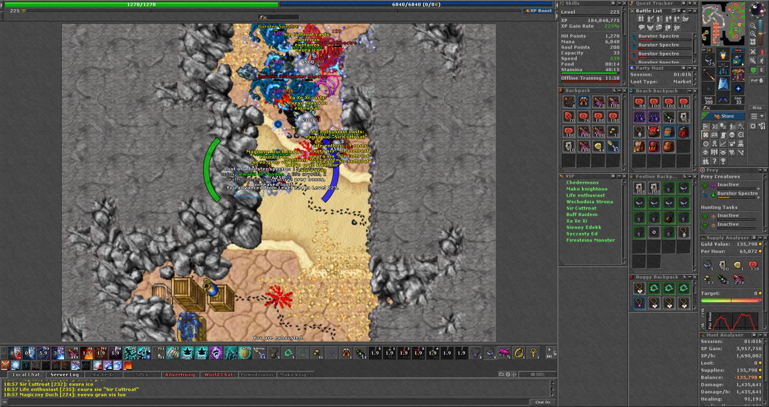Open the menu dropdown beside Store

tap(757, 116)
